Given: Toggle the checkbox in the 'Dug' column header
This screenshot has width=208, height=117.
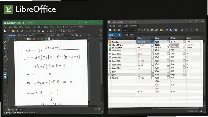Looking at the screenshot, I should (x=184, y=38).
